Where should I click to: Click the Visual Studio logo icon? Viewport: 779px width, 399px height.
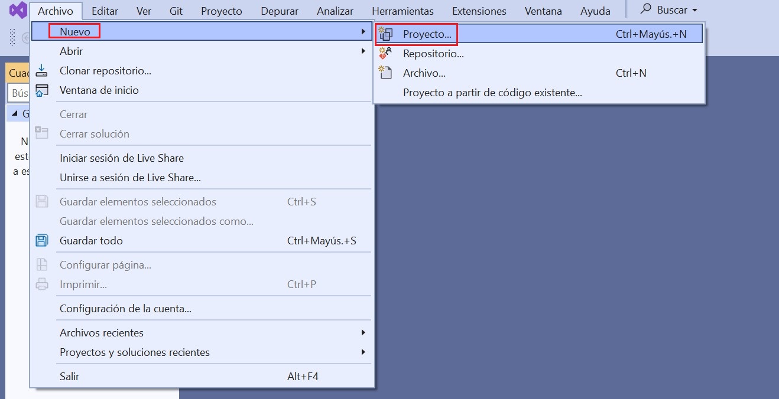(x=17, y=11)
